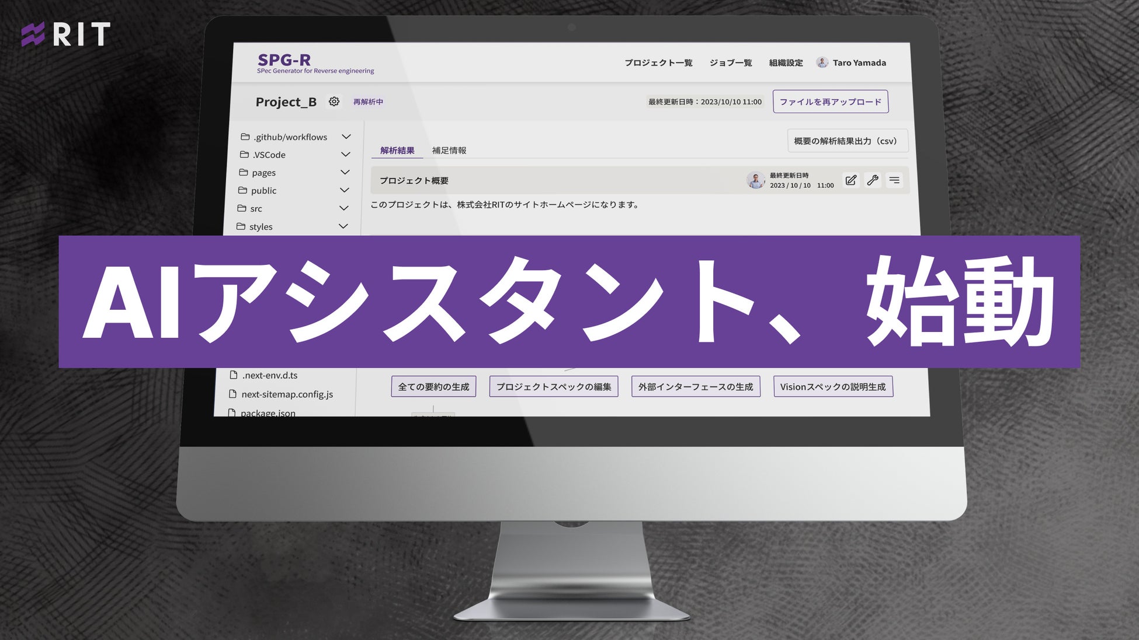Click the SPG-R logo
1139x640 pixels.
284,60
